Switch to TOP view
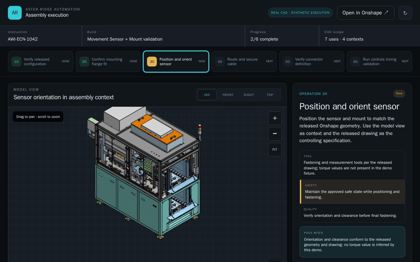420x262 pixels. click(x=270, y=95)
